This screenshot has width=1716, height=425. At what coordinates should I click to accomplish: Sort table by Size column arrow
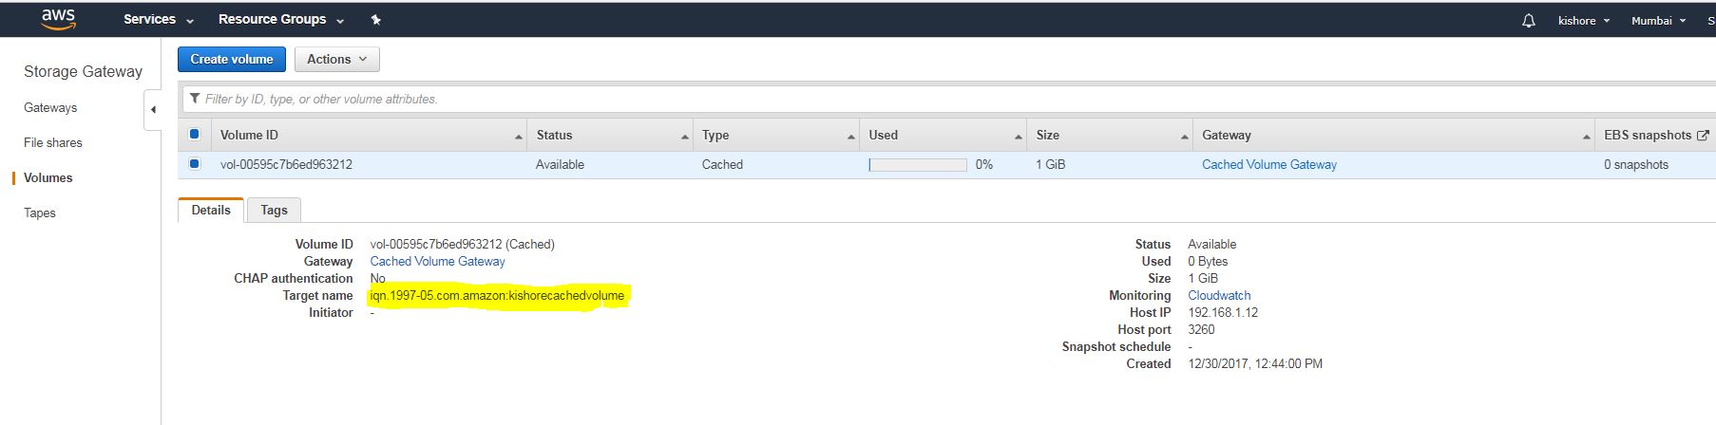point(1185,137)
